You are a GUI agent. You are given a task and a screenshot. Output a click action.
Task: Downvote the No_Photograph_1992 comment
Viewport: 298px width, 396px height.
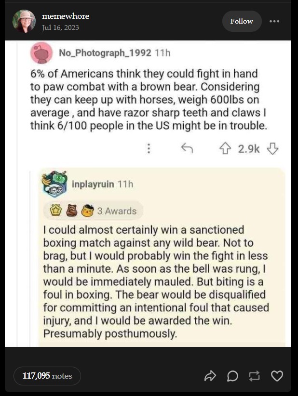click(x=273, y=149)
